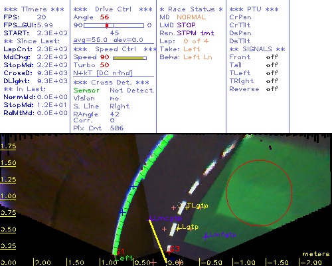
Task: Toggle the Tail signal off value
Action: [x=272, y=65]
